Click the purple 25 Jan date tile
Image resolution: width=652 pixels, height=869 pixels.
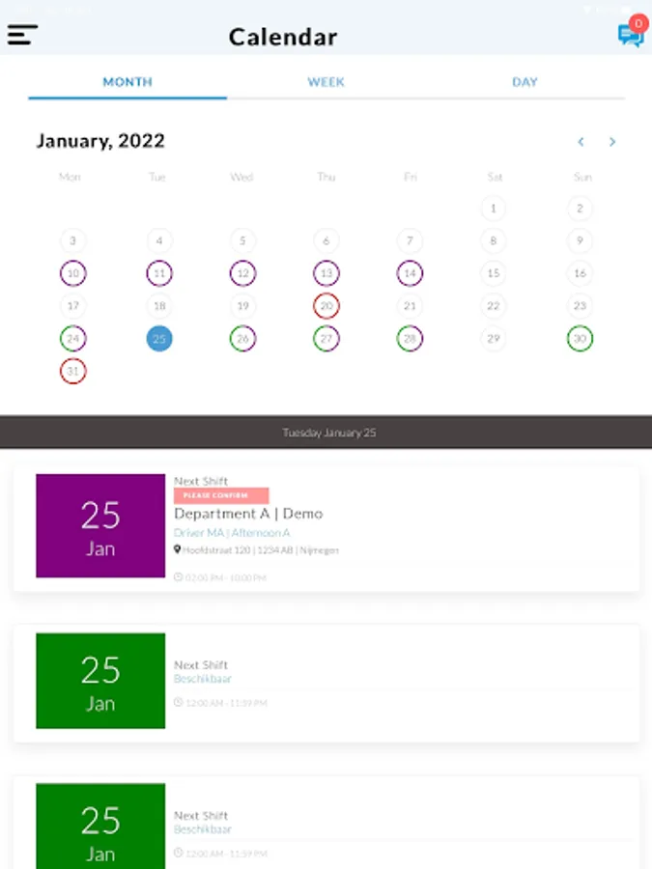[x=100, y=526]
